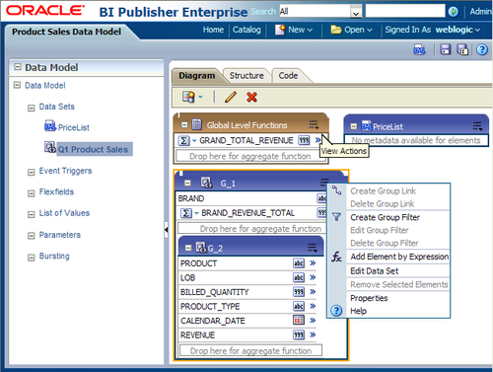
Task: Select PriceList in Data Sets tree
Action: [x=74, y=127]
